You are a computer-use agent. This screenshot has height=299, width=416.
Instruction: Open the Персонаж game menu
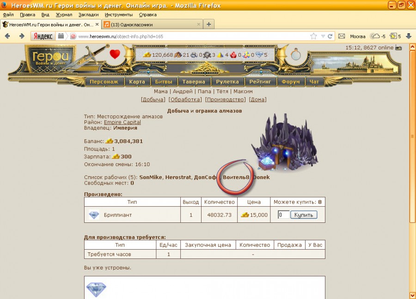pyautogui.click(x=104, y=82)
